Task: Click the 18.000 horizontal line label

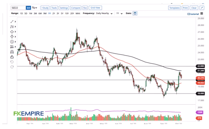Action: tap(200, 93)
